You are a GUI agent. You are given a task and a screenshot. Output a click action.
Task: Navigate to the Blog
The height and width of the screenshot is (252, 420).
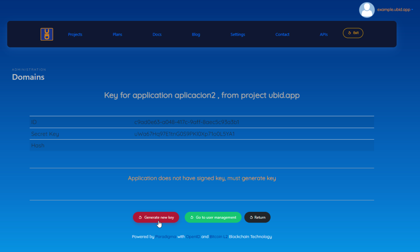(196, 34)
